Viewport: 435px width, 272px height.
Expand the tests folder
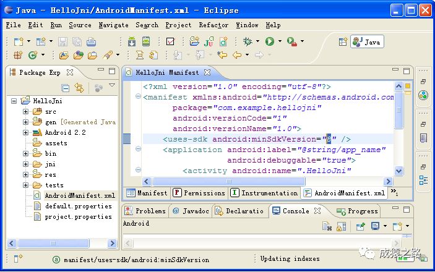click(x=25, y=185)
